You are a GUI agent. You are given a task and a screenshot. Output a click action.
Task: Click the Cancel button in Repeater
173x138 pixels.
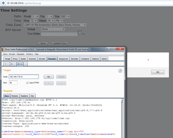(61, 77)
